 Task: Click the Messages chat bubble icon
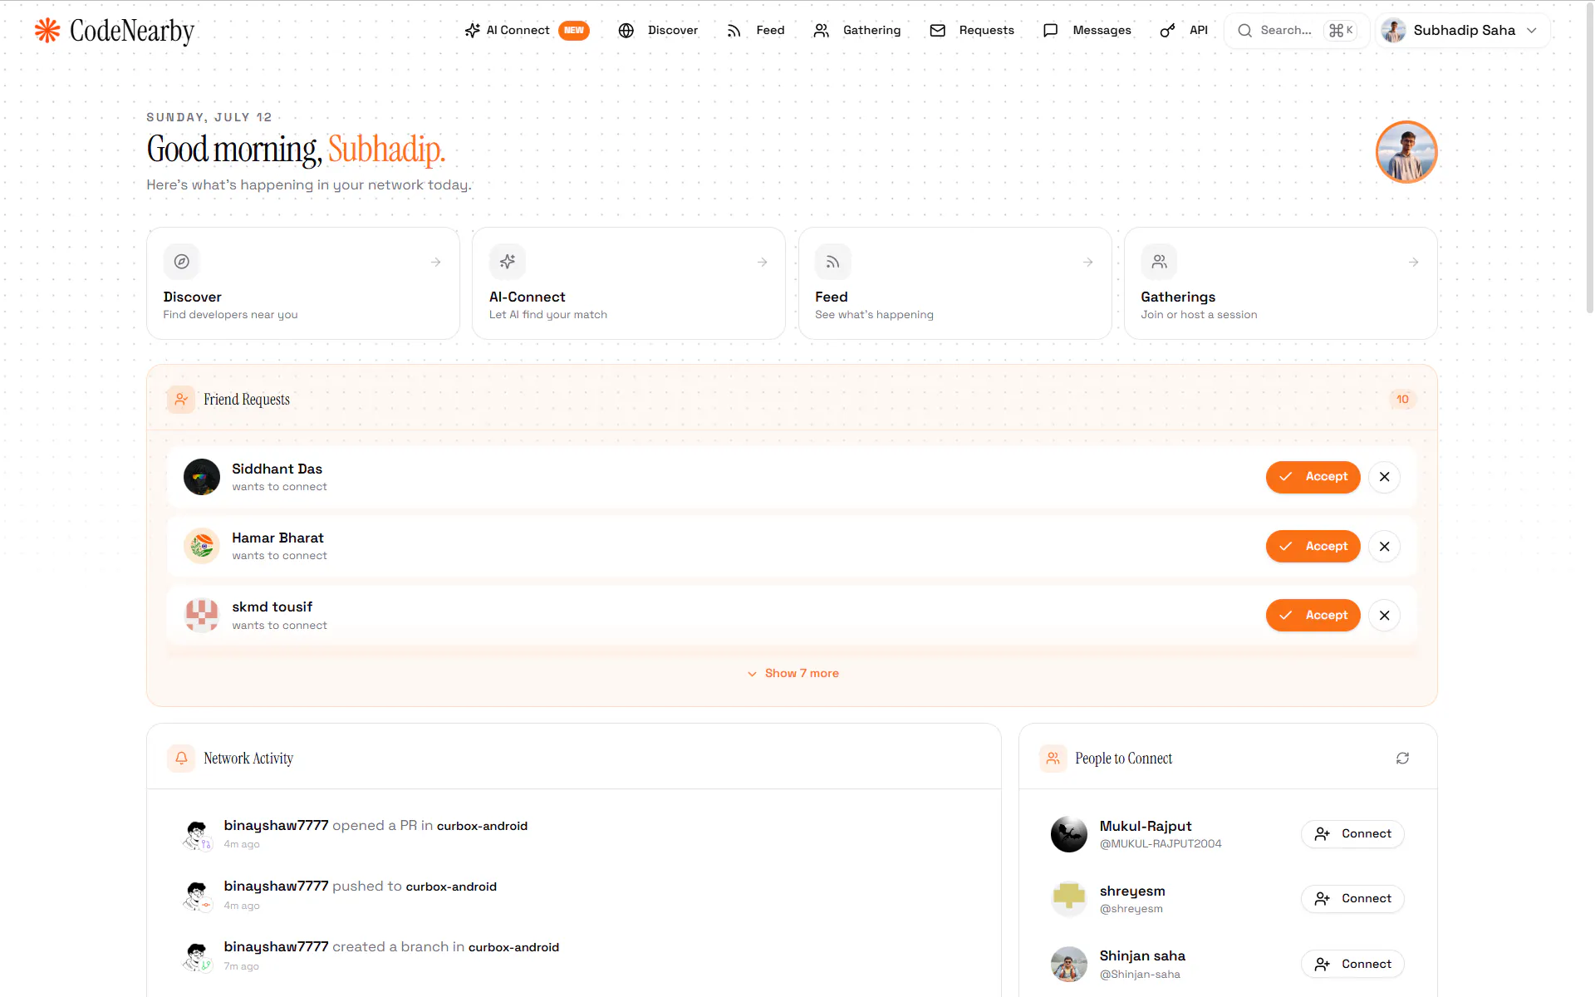tap(1050, 31)
